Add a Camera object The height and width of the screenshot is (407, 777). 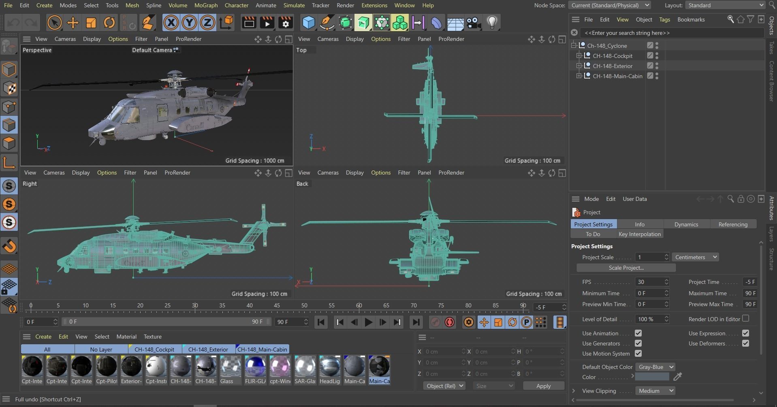[474, 23]
